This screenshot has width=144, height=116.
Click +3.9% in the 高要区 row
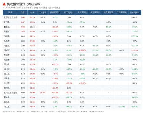(55, 32)
